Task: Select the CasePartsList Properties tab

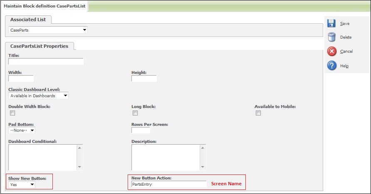Action: coord(39,46)
